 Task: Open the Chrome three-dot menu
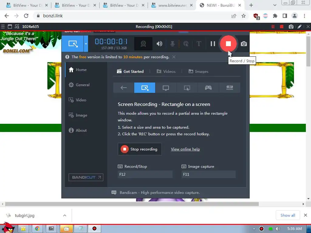[x=304, y=16]
